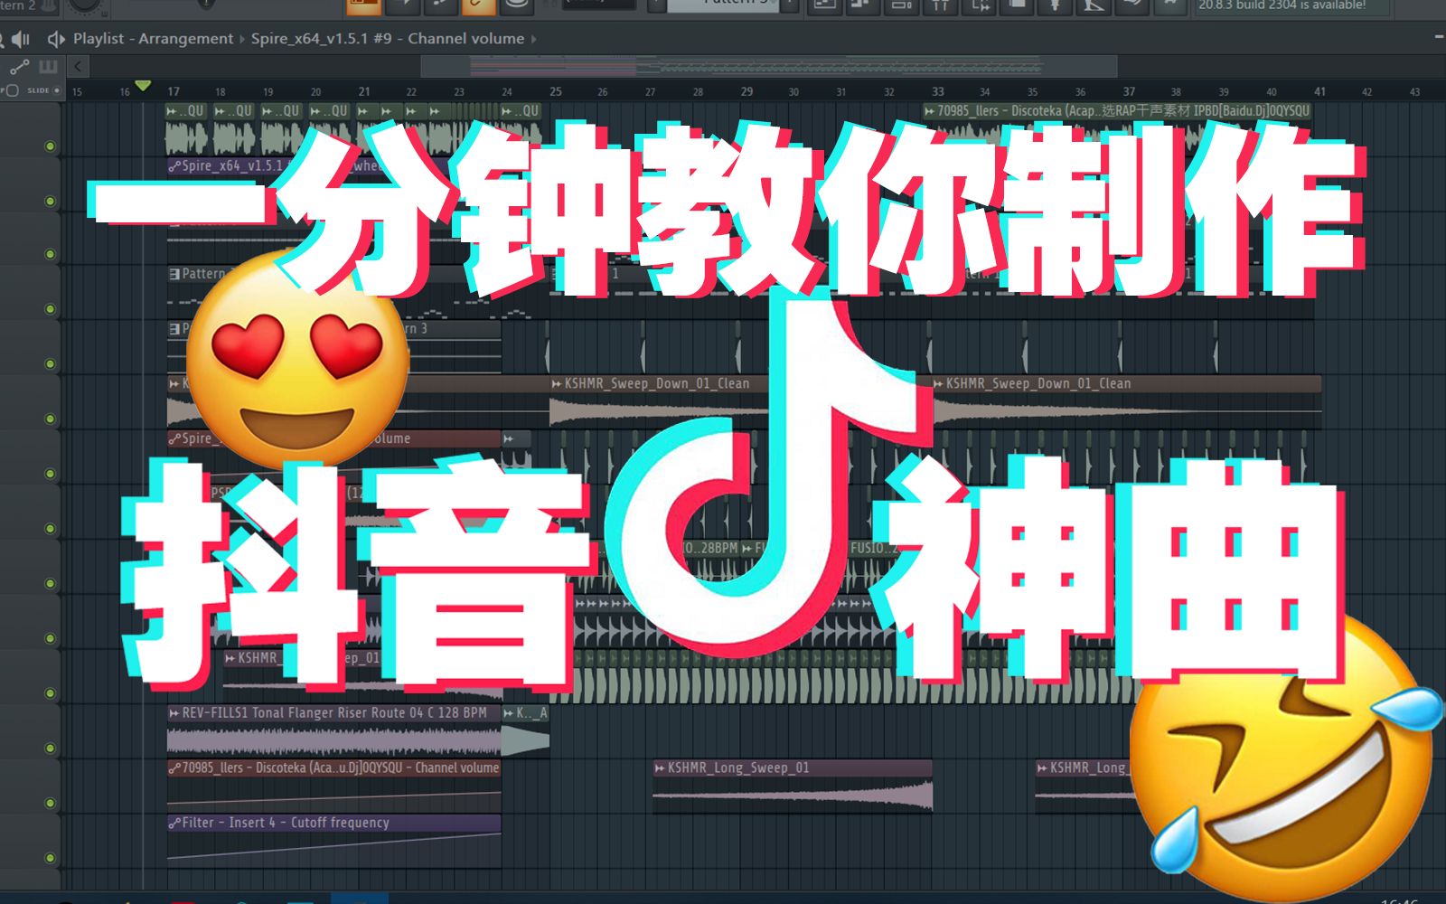Click the green playhead marker on timeline

coord(143,87)
